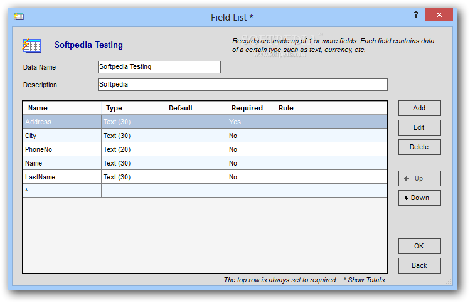Go Back to the previous screen
Viewport: 470px width, 303px height.
coord(419,265)
